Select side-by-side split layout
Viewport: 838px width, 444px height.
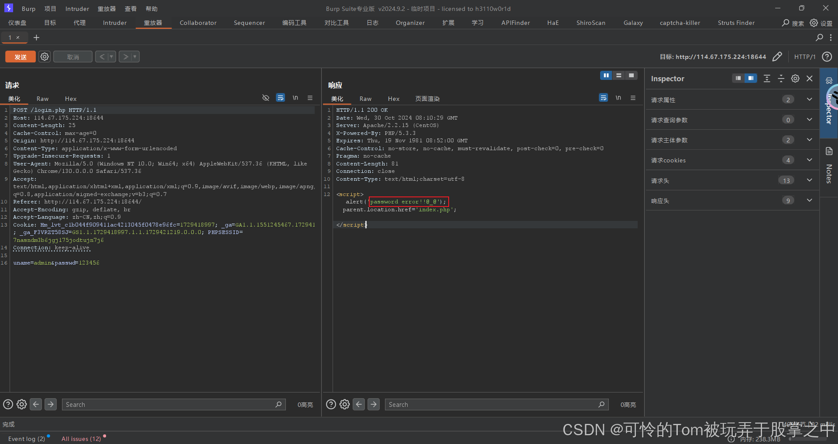tap(606, 76)
